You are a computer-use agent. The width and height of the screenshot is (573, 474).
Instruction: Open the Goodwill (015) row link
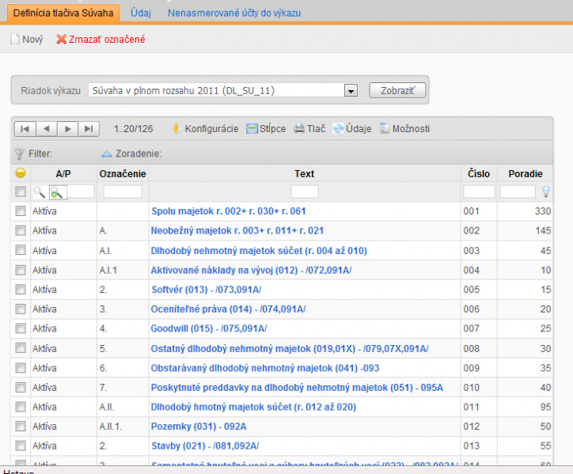[209, 328]
